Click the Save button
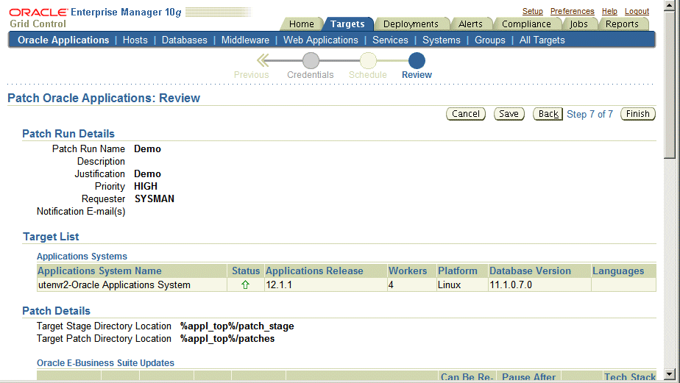The width and height of the screenshot is (680, 383). tap(509, 114)
